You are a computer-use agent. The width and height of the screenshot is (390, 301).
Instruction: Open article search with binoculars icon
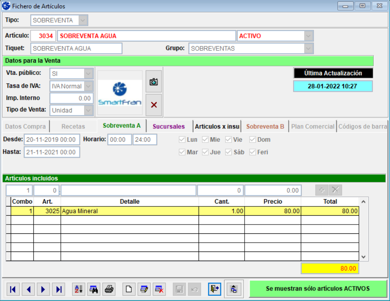pos(94,289)
